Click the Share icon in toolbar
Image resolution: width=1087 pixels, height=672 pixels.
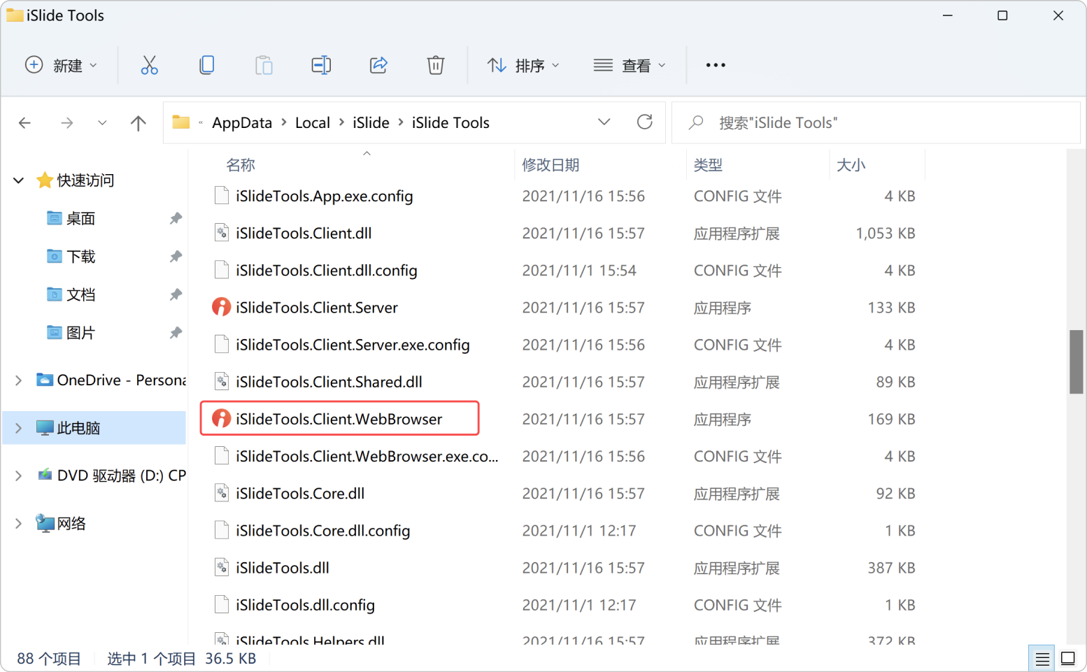(378, 65)
